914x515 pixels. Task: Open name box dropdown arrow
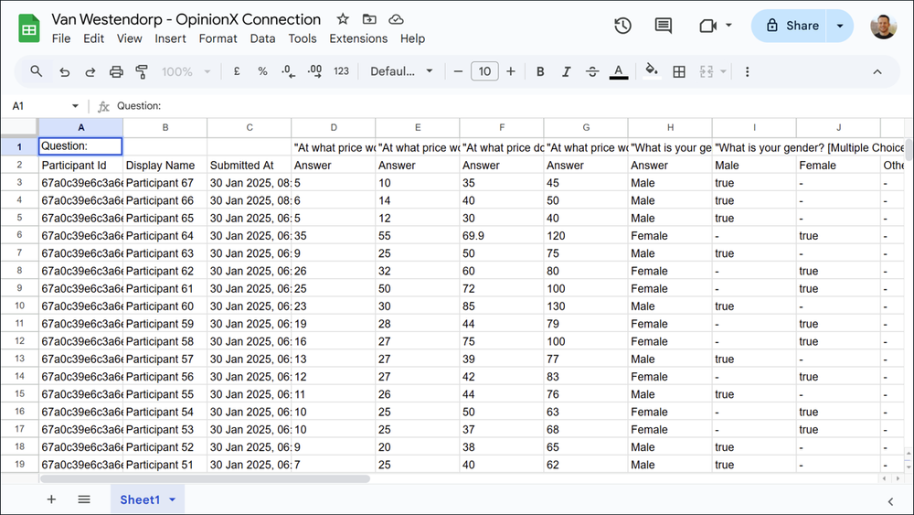click(x=75, y=105)
